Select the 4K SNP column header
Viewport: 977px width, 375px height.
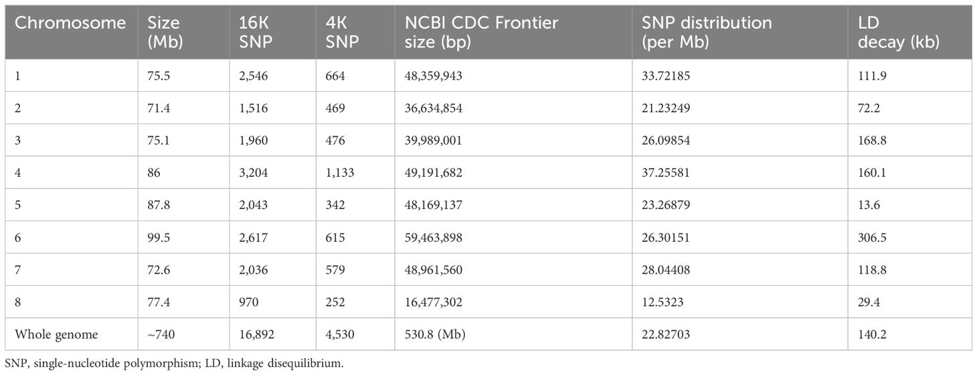(x=341, y=31)
